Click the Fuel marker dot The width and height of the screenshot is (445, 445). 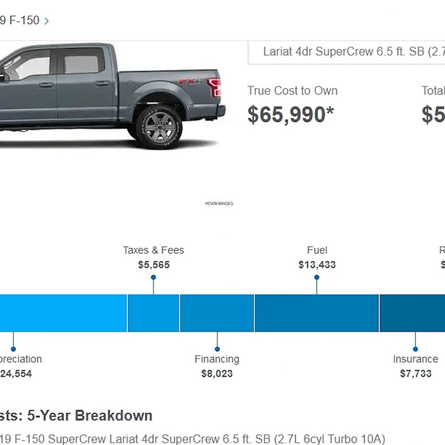pos(317,277)
